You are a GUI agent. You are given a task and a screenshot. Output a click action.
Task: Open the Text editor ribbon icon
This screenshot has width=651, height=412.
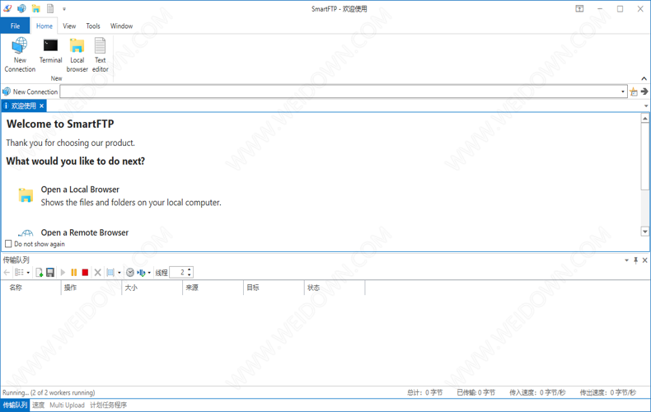tap(100, 54)
